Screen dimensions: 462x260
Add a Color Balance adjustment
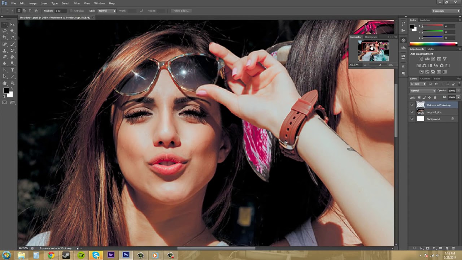(424, 65)
